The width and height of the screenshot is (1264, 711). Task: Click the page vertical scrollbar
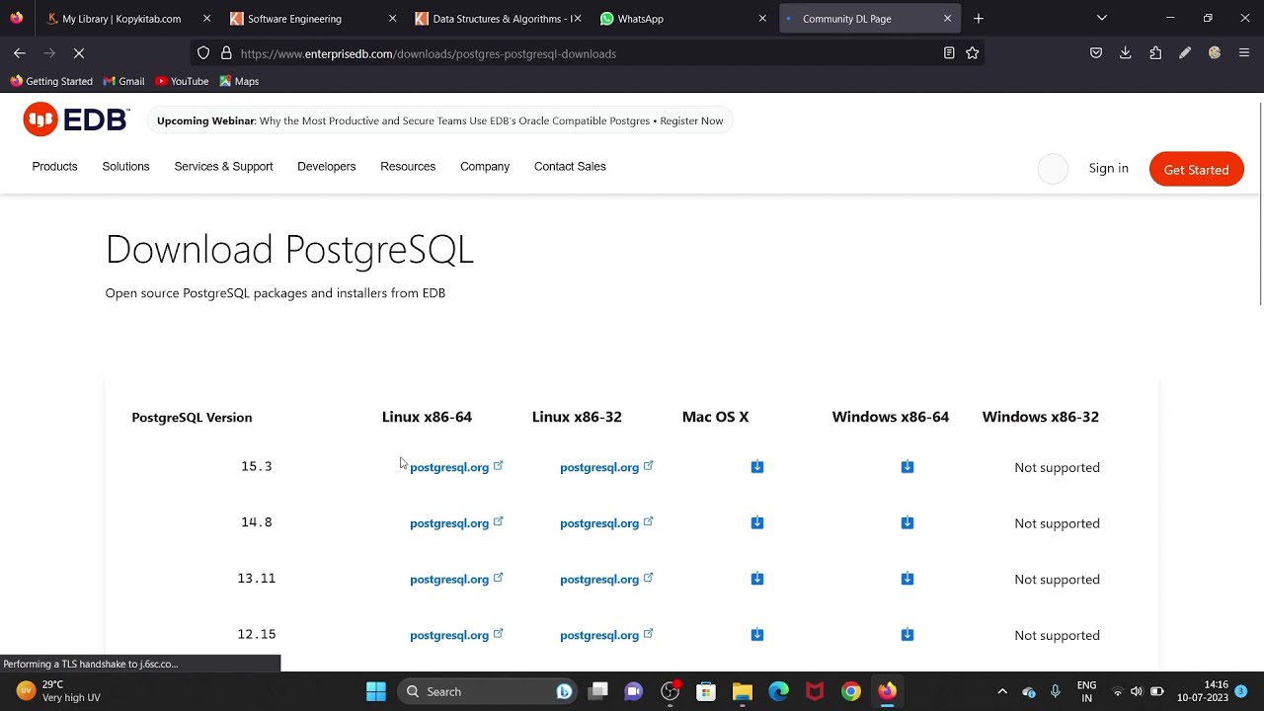(x=1260, y=204)
